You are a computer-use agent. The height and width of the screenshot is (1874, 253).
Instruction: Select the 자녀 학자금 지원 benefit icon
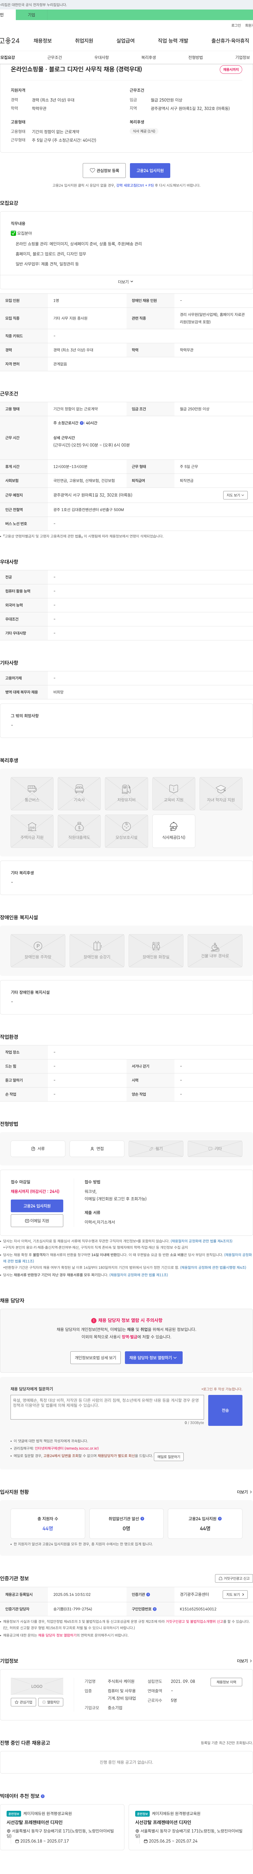click(x=221, y=794)
